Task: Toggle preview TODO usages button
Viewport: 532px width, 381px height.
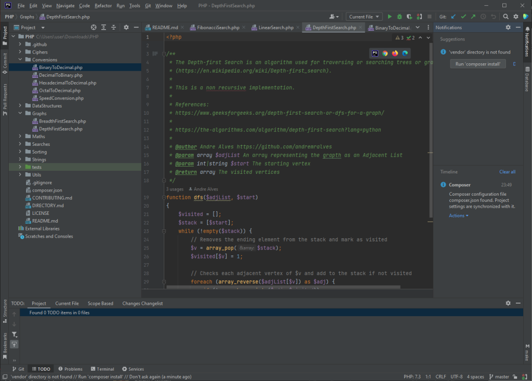Action: (x=14, y=344)
